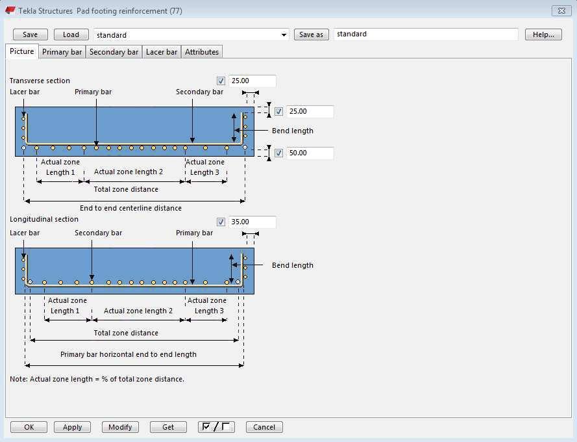Click the 'Transverse section' heading text
Screen dimensions: 577x442
click(40, 81)
